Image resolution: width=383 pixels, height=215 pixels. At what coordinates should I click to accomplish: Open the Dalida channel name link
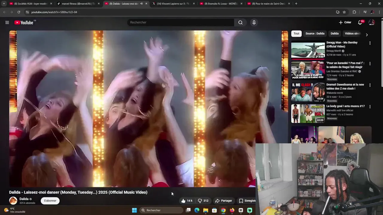pyautogui.click(x=24, y=199)
